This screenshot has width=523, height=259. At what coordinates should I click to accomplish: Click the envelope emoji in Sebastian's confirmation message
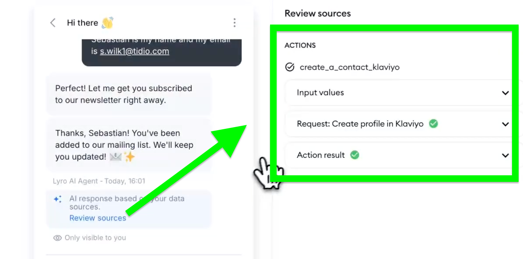[x=115, y=156]
